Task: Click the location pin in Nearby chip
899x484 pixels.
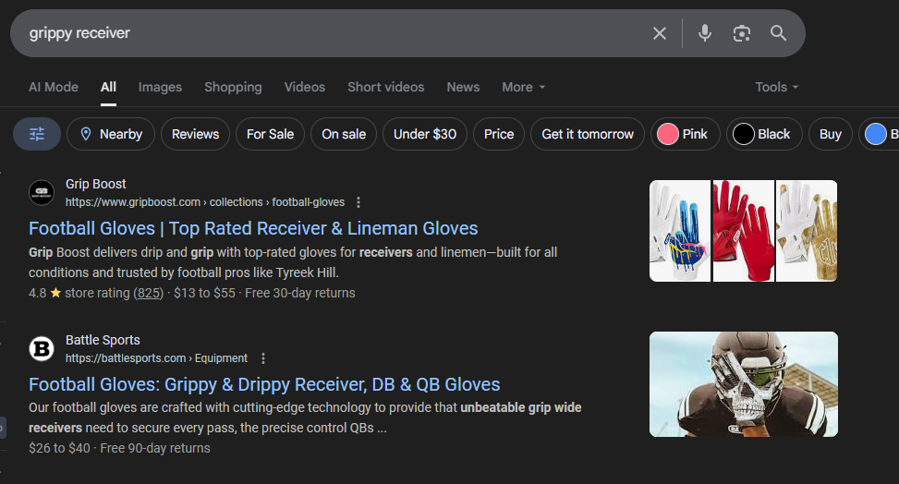Action: [85, 134]
